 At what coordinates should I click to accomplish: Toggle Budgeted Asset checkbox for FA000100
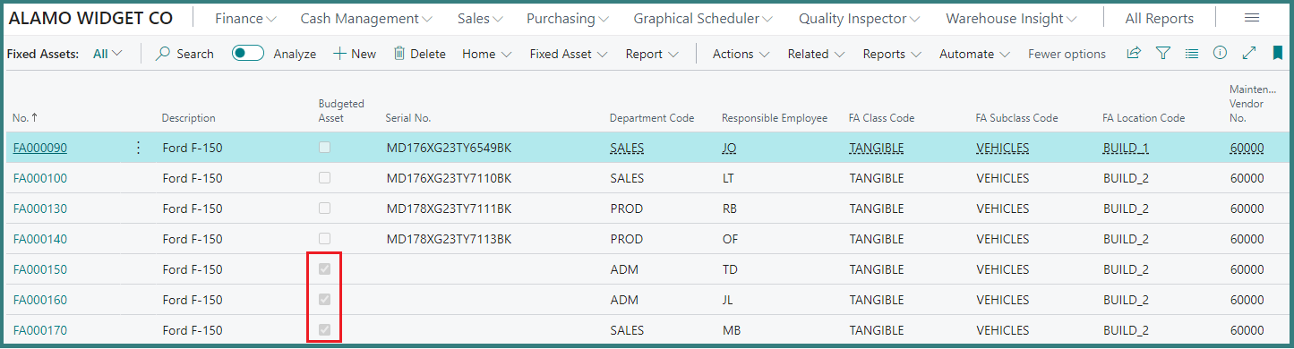(x=325, y=178)
